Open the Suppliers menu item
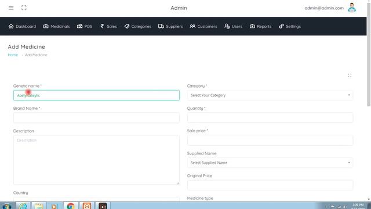The width and height of the screenshot is (371, 209). (x=170, y=26)
